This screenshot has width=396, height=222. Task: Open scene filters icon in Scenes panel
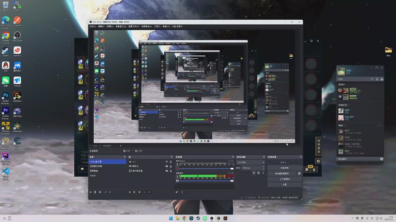[100, 192]
